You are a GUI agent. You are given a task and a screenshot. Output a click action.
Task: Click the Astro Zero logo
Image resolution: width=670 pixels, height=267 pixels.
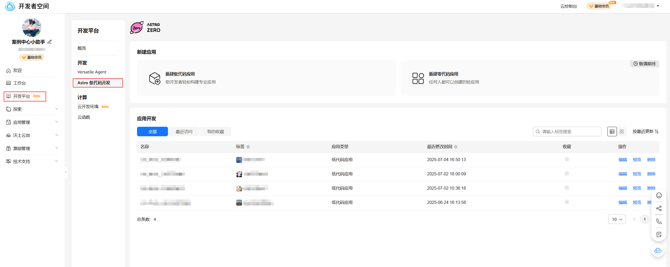click(x=145, y=28)
